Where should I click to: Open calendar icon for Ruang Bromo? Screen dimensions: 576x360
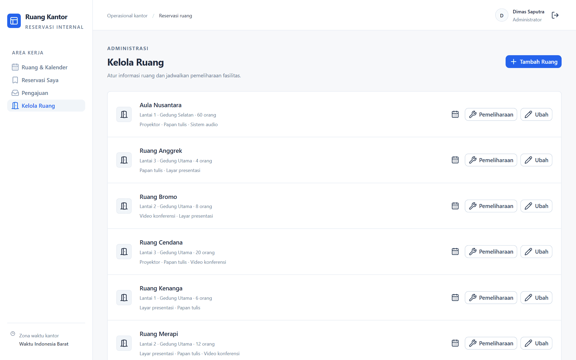(455, 206)
